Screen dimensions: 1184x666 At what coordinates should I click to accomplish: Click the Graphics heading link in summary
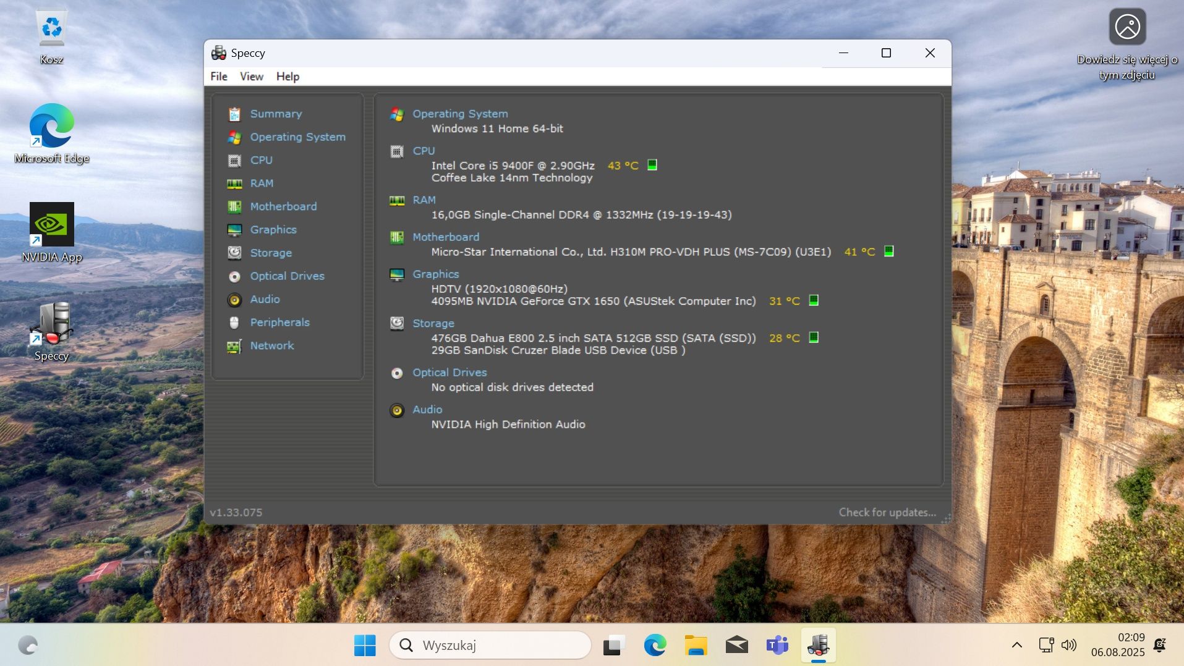tap(436, 274)
